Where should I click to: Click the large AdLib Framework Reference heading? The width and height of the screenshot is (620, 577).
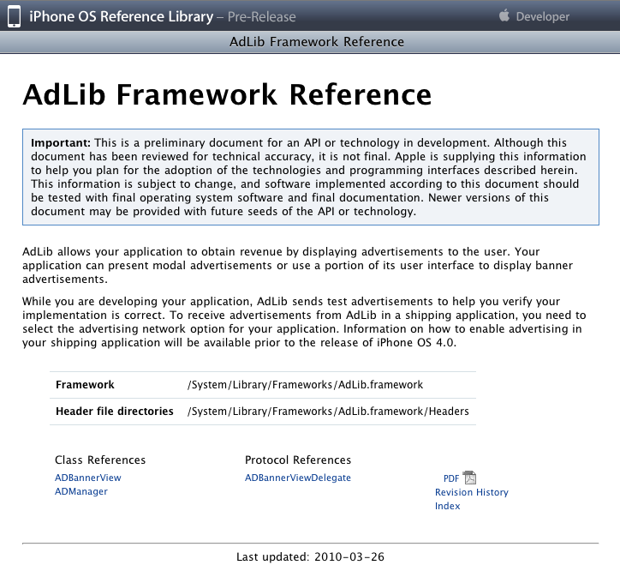pyautogui.click(x=227, y=95)
